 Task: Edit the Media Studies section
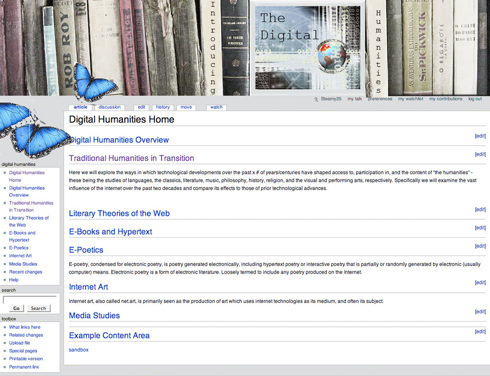tap(480, 311)
